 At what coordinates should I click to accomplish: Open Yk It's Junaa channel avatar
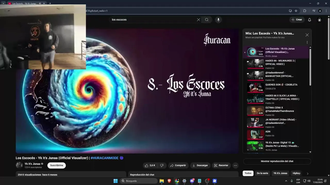(19, 165)
